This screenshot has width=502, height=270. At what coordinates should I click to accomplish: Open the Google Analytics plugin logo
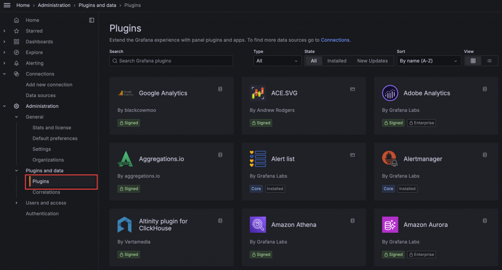(x=125, y=93)
